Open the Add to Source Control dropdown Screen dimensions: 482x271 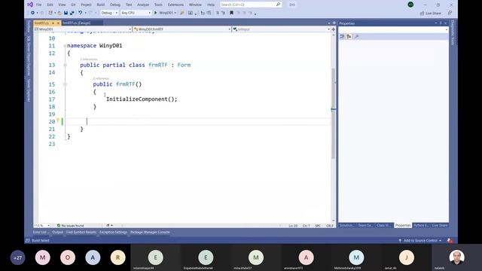click(420, 241)
